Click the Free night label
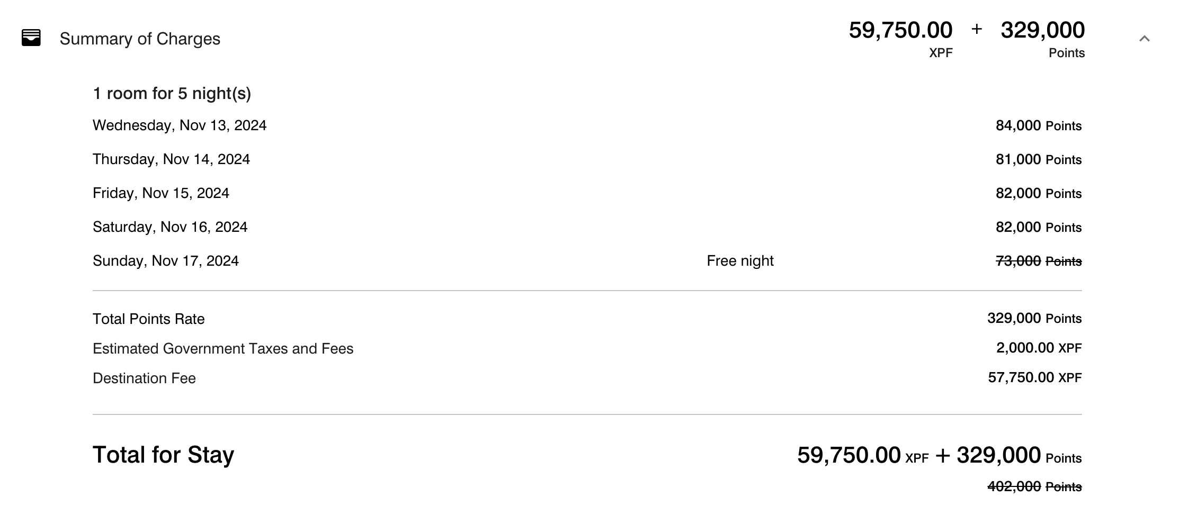Screen dimensions: 1179x524 click(x=740, y=261)
